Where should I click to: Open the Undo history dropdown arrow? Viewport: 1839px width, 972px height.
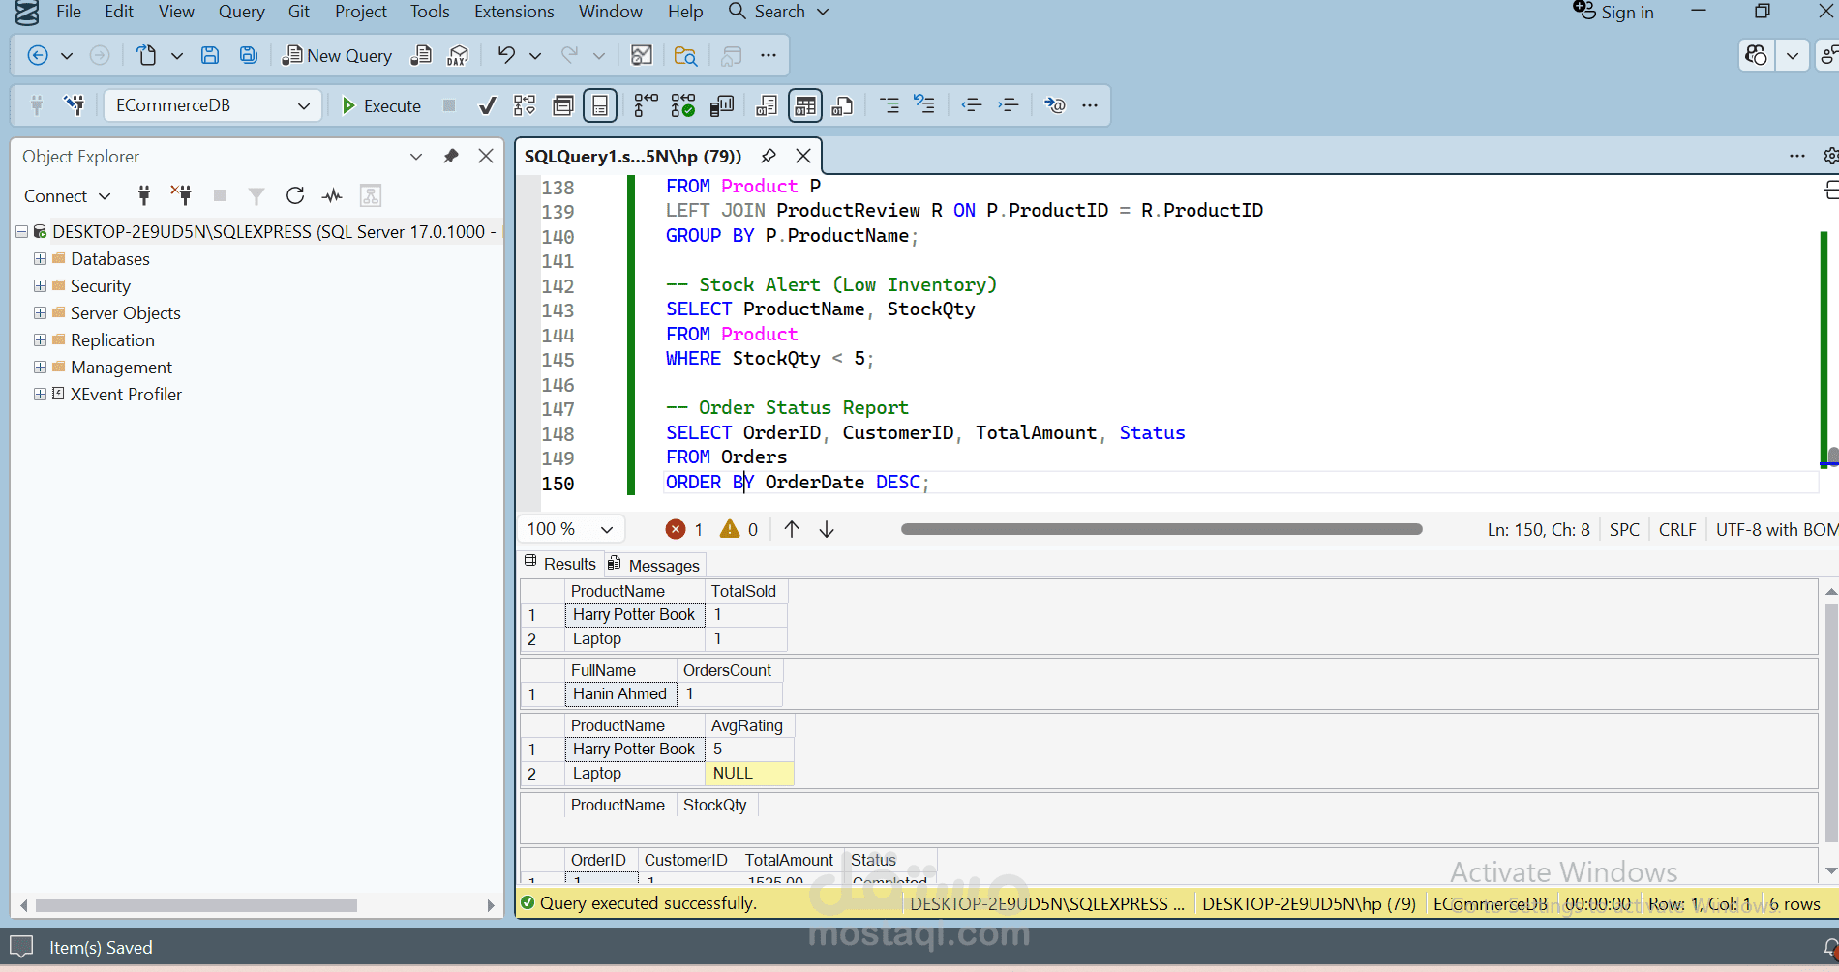coord(534,56)
